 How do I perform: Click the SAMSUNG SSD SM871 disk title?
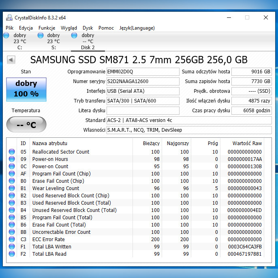coord(139,60)
